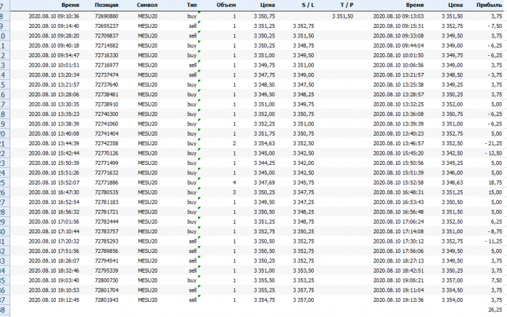
Task: Click the Цена header next to Прибыль
Action: tap(455, 5)
